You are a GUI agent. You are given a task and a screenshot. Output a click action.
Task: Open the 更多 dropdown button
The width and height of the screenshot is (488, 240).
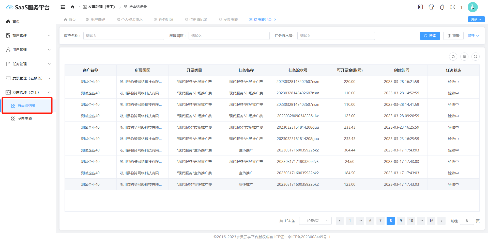(476, 19)
